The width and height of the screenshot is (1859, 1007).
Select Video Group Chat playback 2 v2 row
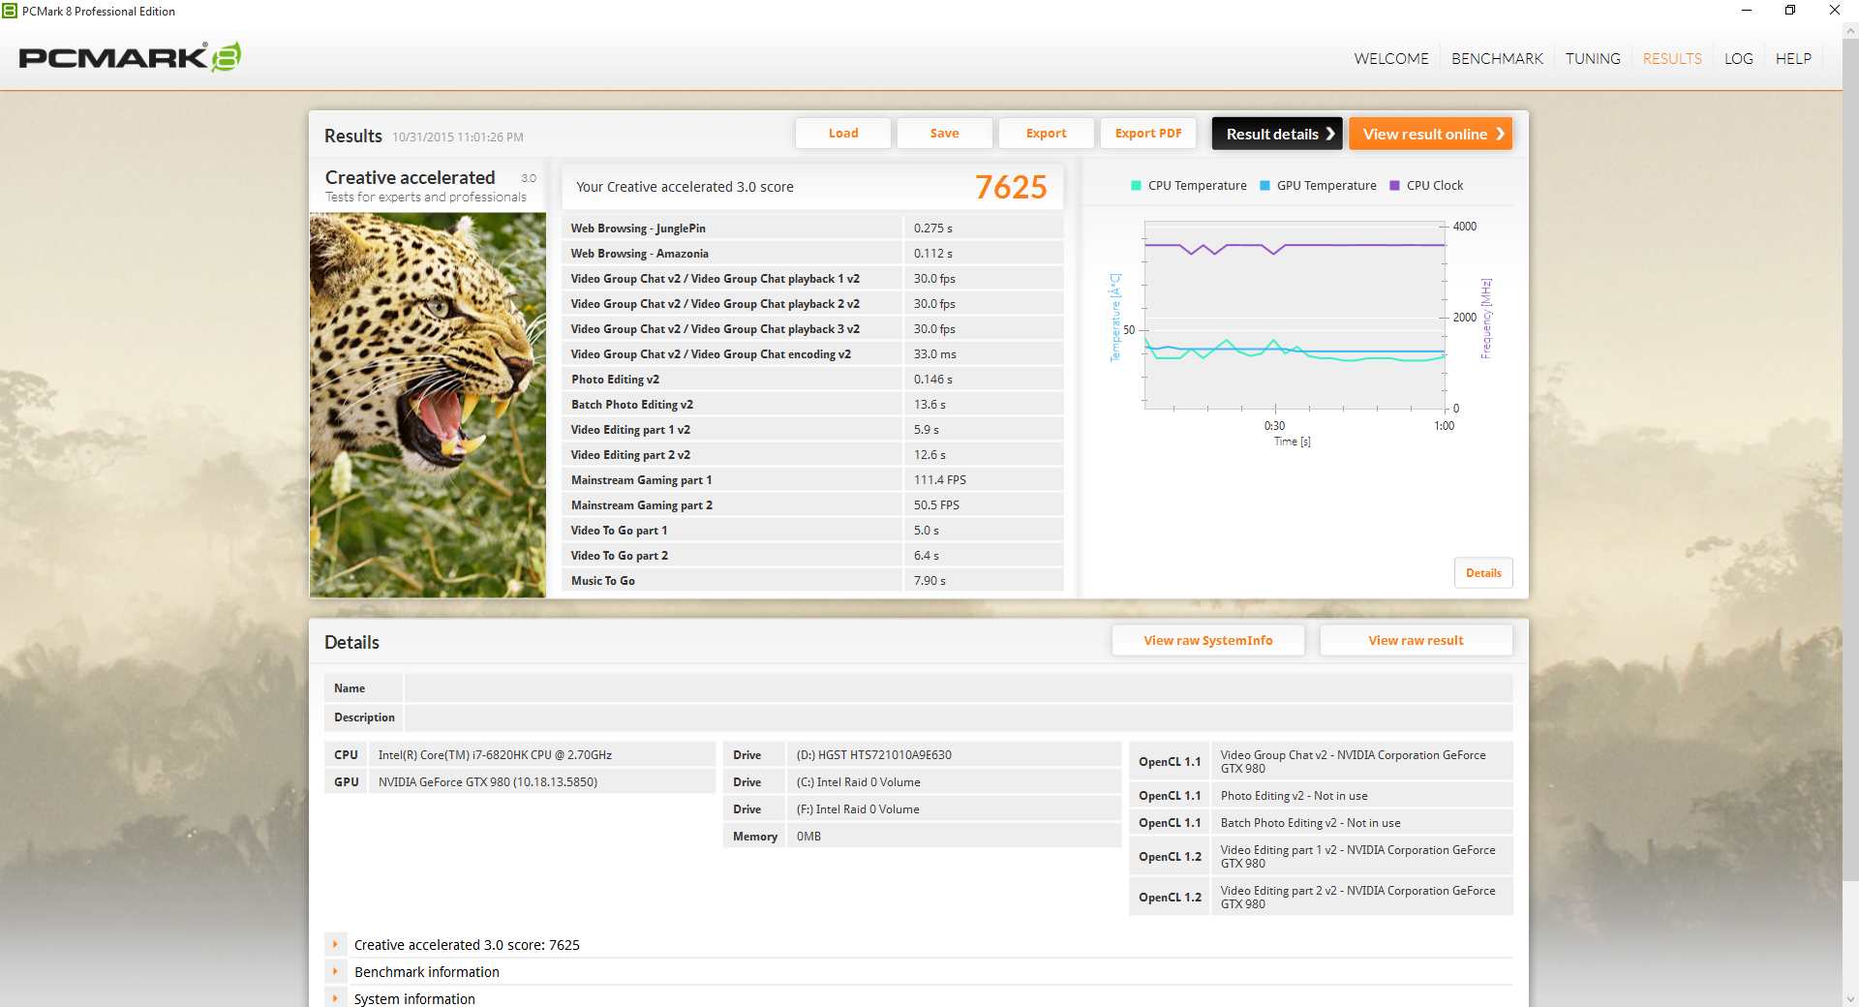[812, 304]
